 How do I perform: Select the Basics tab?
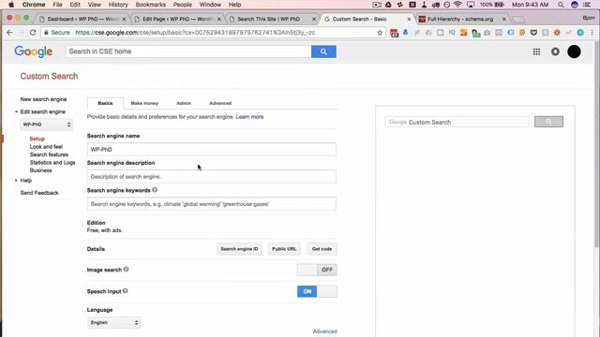105,103
